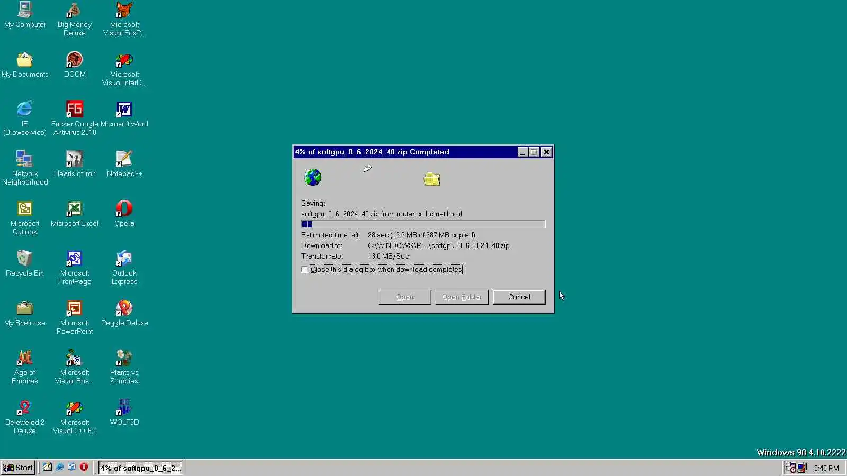Image resolution: width=847 pixels, height=476 pixels.
Task: Cancel the softgpu zip download
Action: pyautogui.click(x=519, y=297)
